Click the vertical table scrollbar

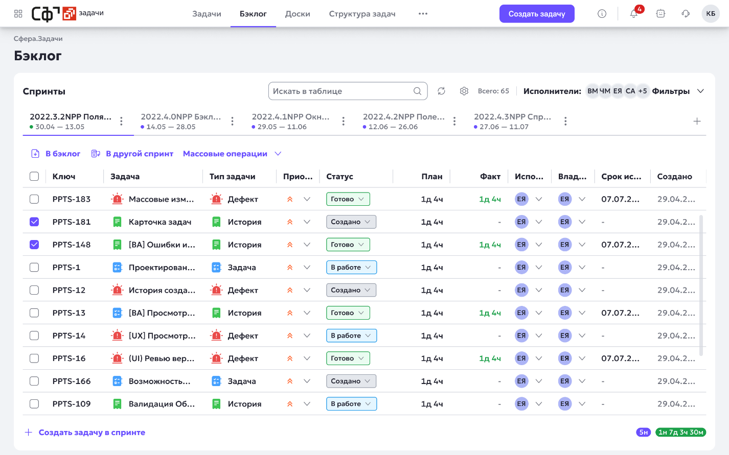(x=701, y=285)
